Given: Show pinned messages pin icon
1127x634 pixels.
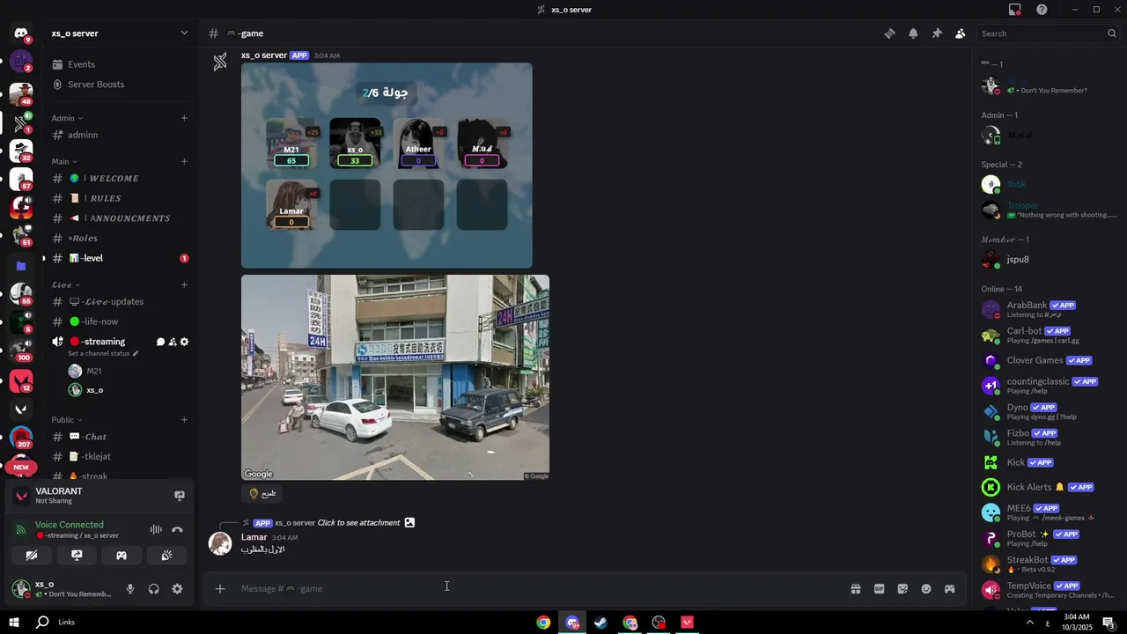Looking at the screenshot, I should pos(937,33).
